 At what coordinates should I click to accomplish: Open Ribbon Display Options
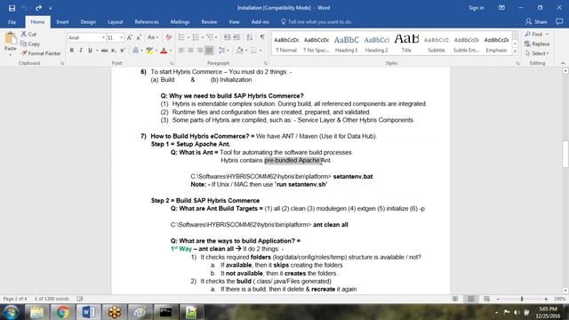pos(501,8)
